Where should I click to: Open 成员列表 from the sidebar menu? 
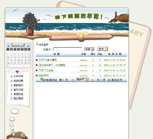(18, 81)
